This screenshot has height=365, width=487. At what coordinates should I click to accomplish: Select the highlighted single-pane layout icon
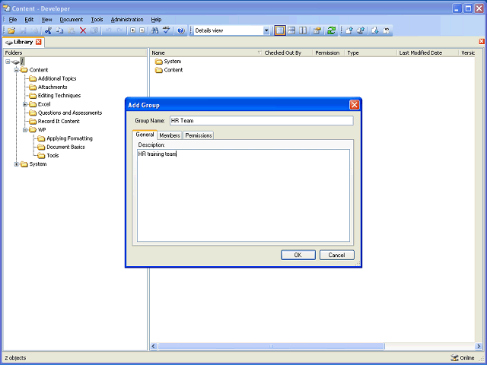click(x=280, y=30)
